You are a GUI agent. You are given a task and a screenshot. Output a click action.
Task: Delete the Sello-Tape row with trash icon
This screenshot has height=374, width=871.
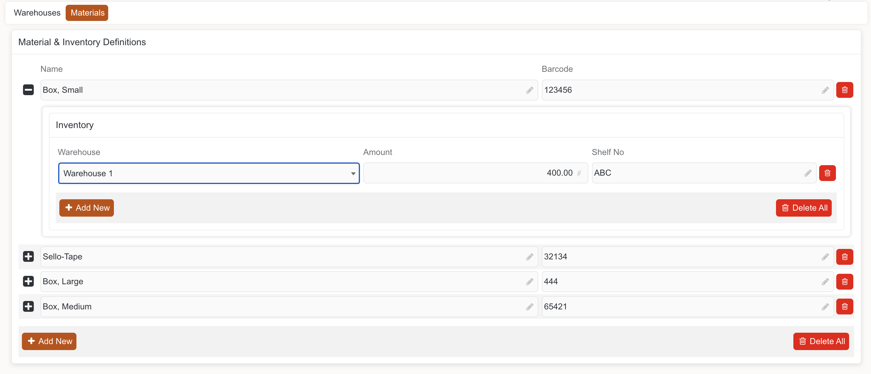point(844,257)
